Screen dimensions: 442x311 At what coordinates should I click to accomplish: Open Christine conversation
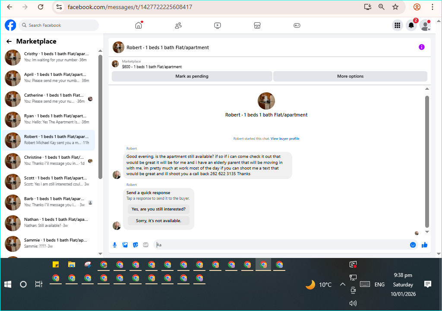pyautogui.click(x=48, y=160)
